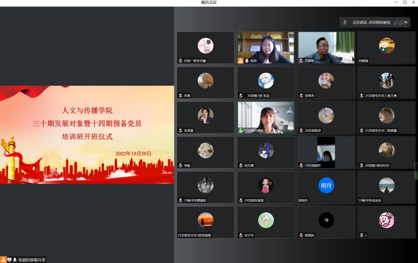This screenshot has width=418, height=263.
Task: Select the pink pig avatar of participant z
Action: pos(386,220)
